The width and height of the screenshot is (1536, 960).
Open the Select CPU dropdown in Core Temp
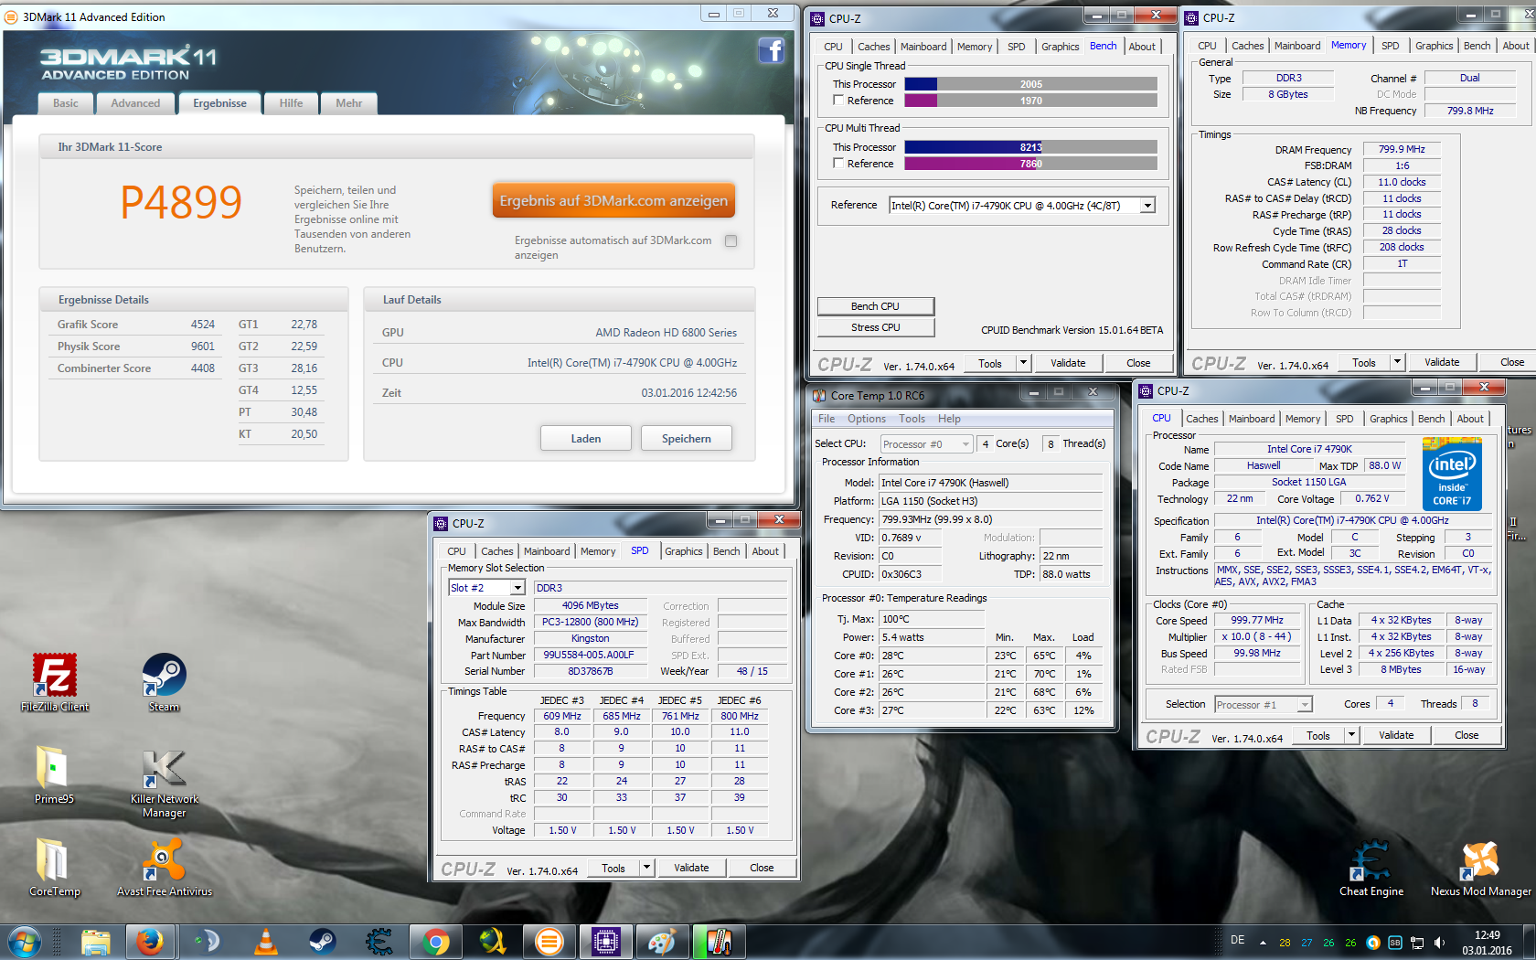click(x=926, y=444)
